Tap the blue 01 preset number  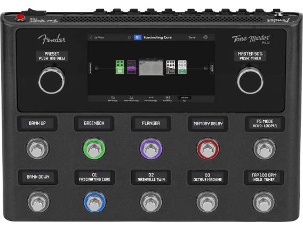point(138,37)
